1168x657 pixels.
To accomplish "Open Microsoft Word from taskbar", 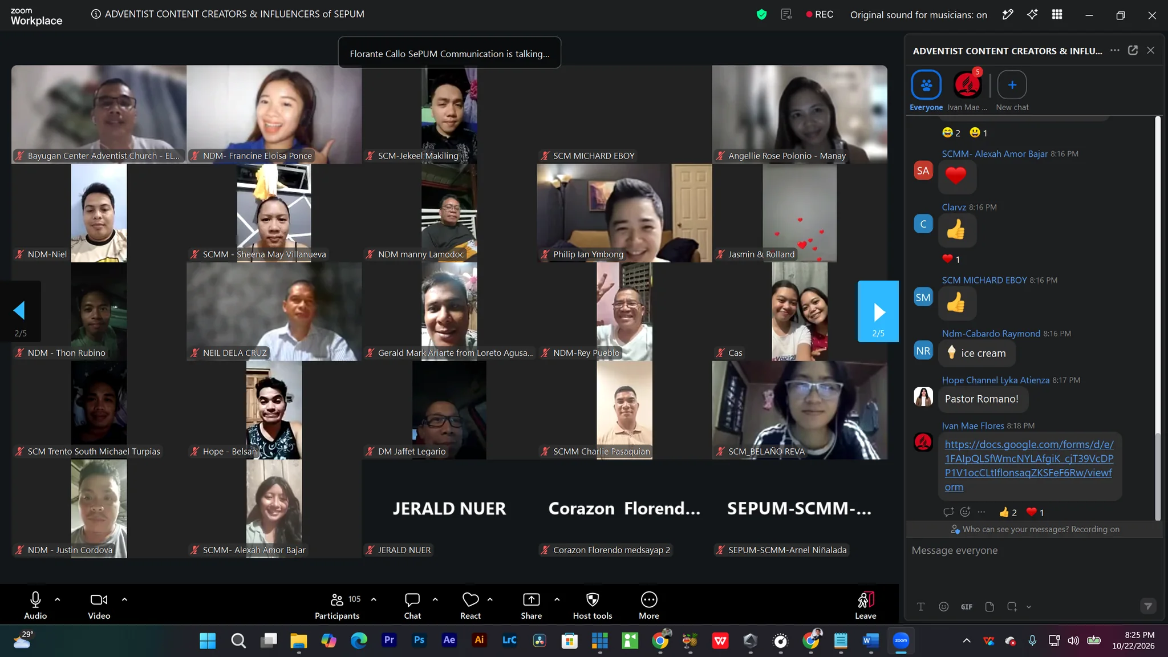I will pyautogui.click(x=870, y=640).
